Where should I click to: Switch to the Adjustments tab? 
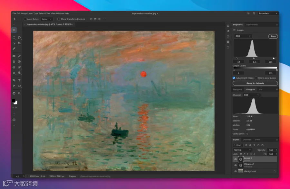click(252, 24)
